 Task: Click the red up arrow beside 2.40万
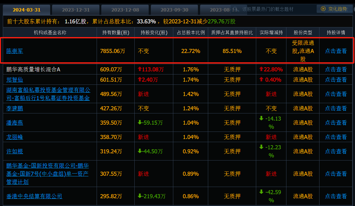[140, 79]
